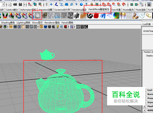Expand the NURBS section arrow
Screen dimensions: 153x113
[144, 110]
